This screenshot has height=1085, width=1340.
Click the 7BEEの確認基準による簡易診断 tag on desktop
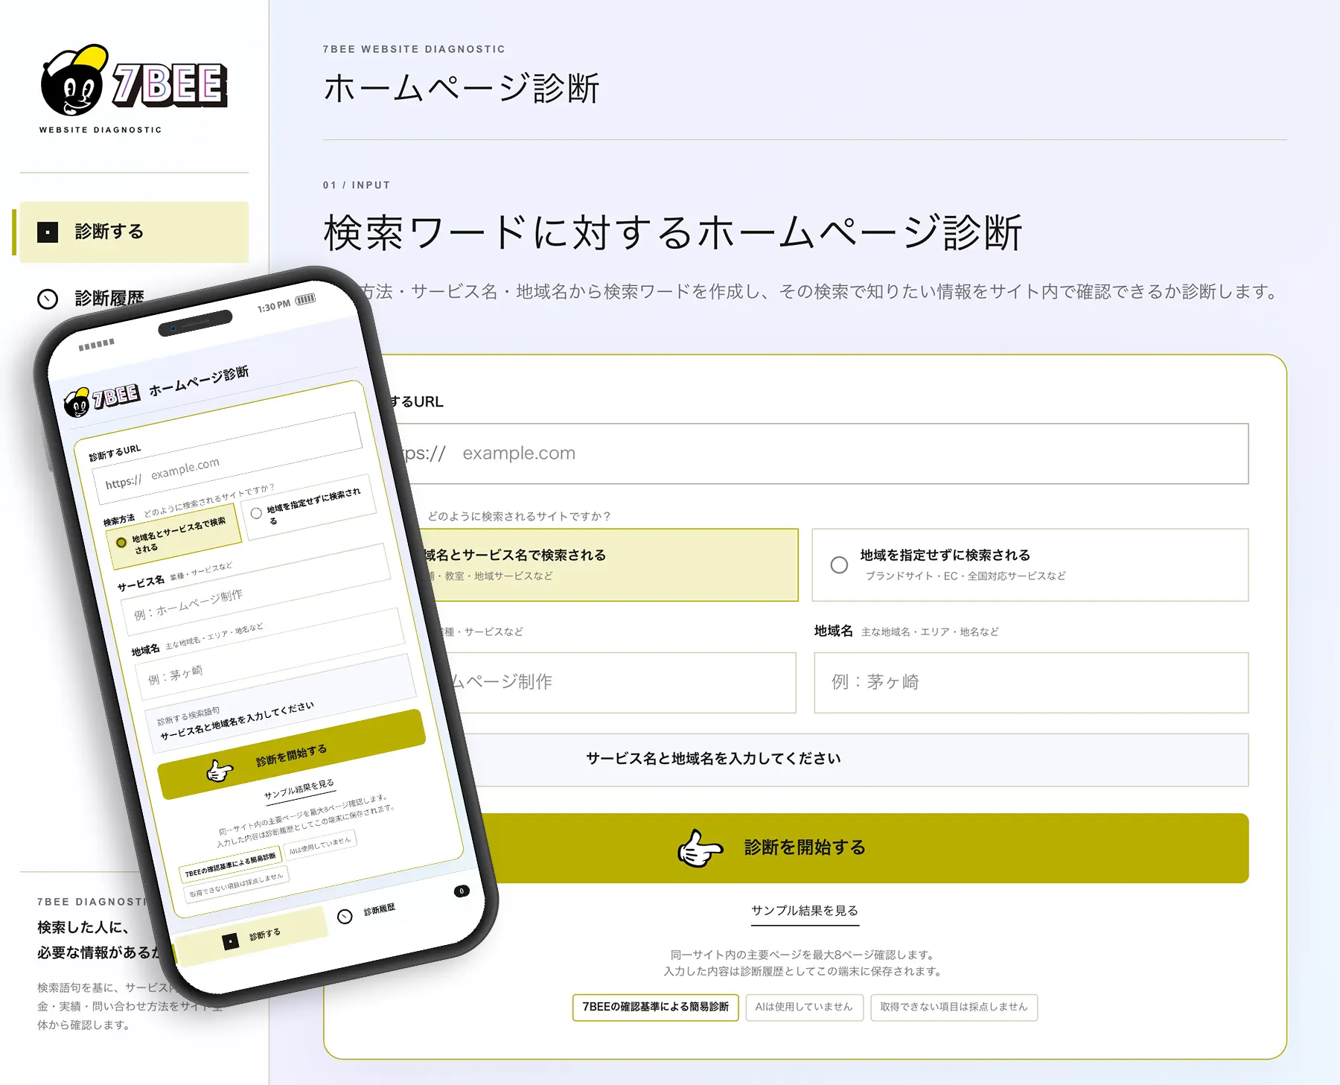[655, 1007]
